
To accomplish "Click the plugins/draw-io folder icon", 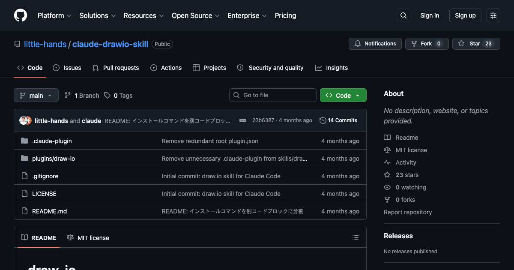I will point(24,159).
